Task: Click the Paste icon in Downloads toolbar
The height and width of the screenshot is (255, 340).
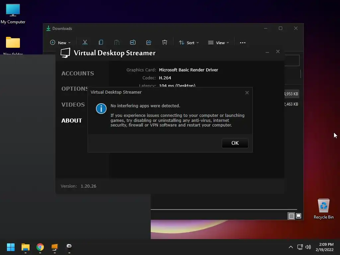Action: [117, 42]
